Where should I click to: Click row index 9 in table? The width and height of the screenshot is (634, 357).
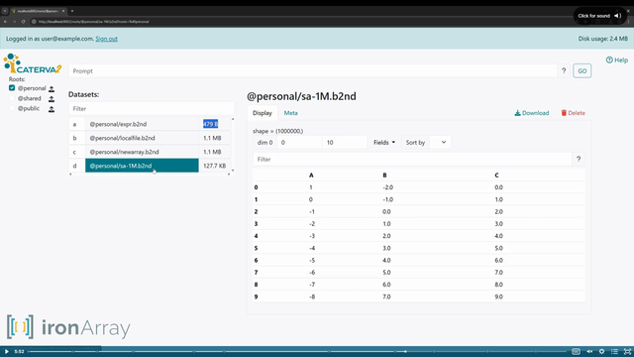tap(256, 297)
